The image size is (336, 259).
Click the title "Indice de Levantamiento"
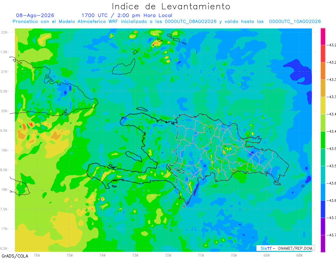coord(171,6)
